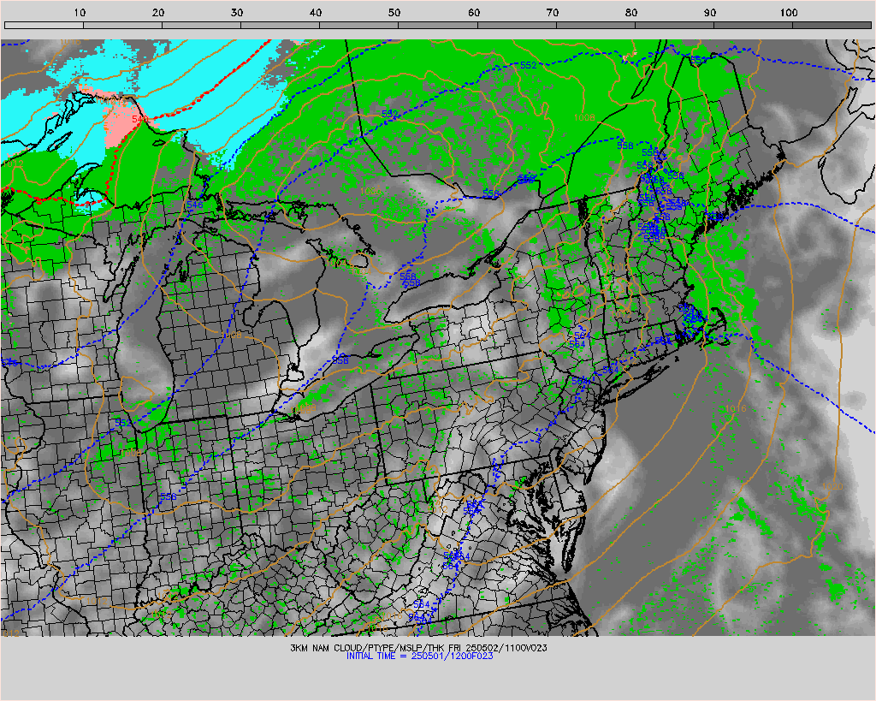Click the '100' scale label

click(x=789, y=12)
